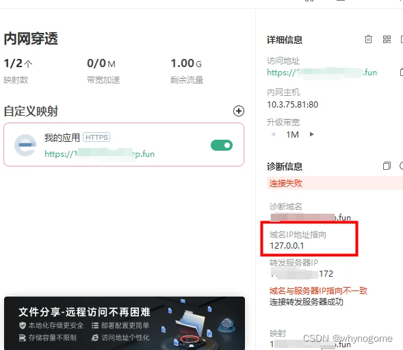The height and width of the screenshot is (350, 403).
Task: Increase bandwidth with the right arrow
Action: tap(311, 134)
